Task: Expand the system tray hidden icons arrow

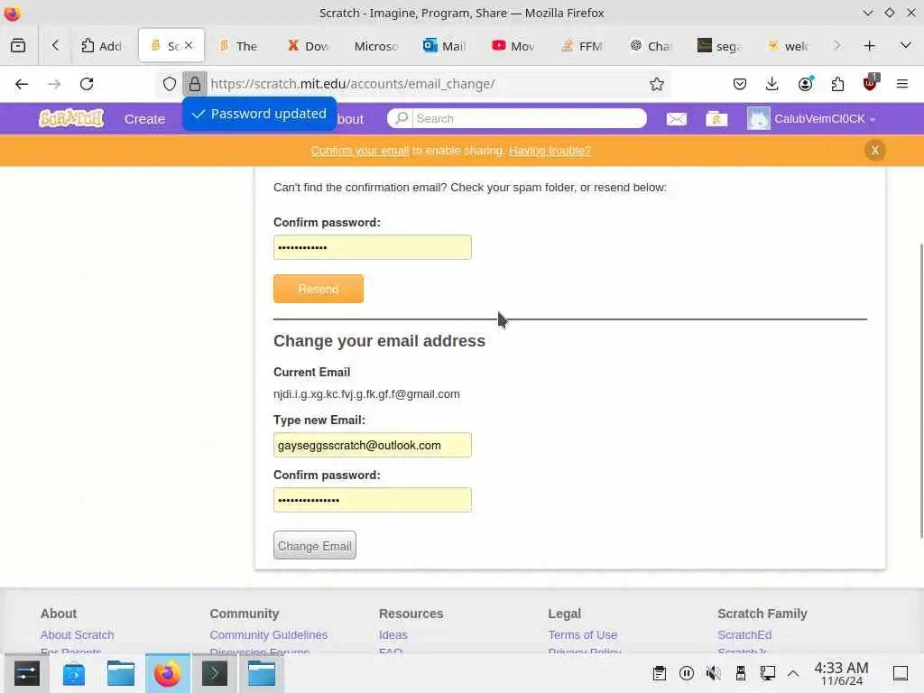Action: (x=793, y=673)
